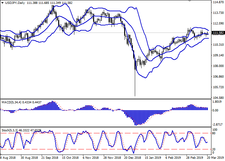The image size is (225, 161).
Task: Click the 6 Nov 2018 date label
Action: coord(90,158)
